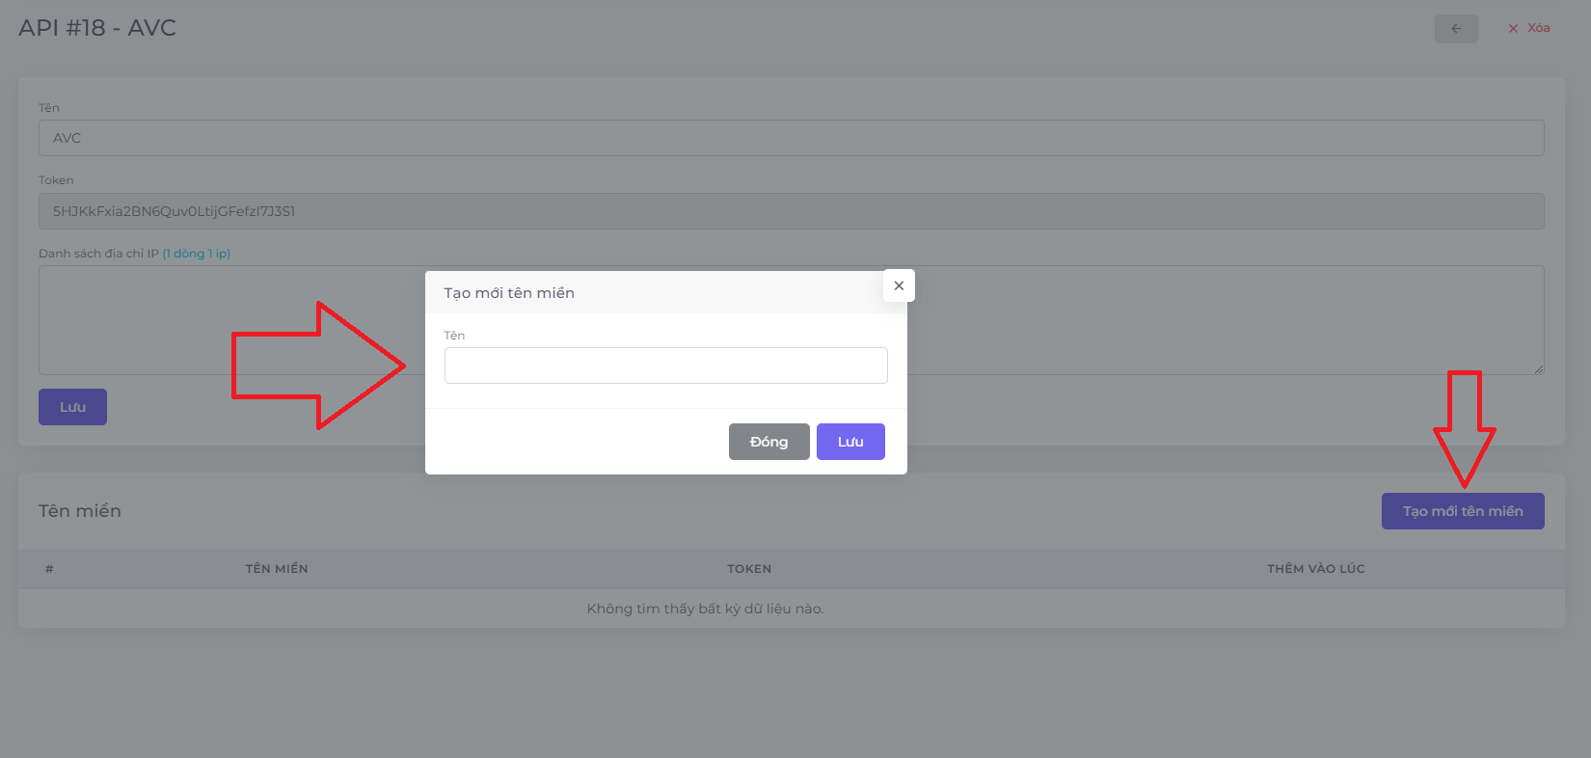Select the Token value field
1591x758 pixels.
[791, 211]
